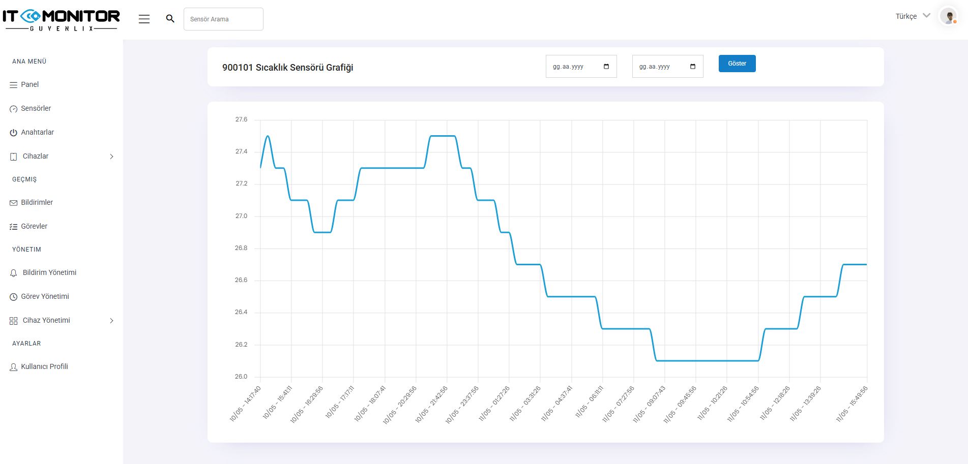Open calendar picker in second date field

click(x=692, y=67)
